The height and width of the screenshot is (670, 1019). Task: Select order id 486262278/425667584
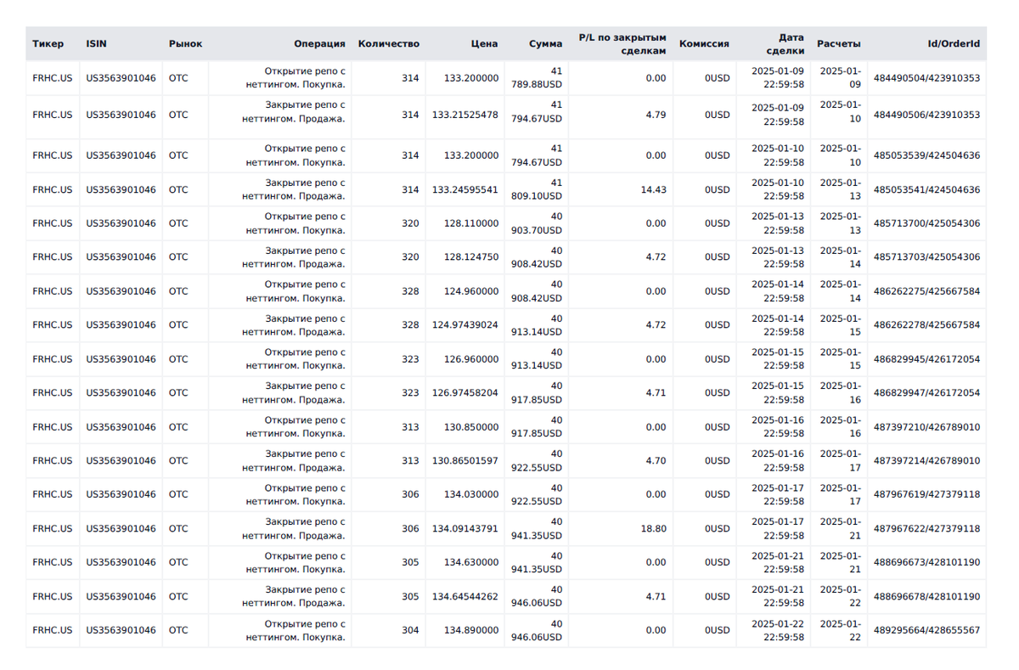coord(926,325)
